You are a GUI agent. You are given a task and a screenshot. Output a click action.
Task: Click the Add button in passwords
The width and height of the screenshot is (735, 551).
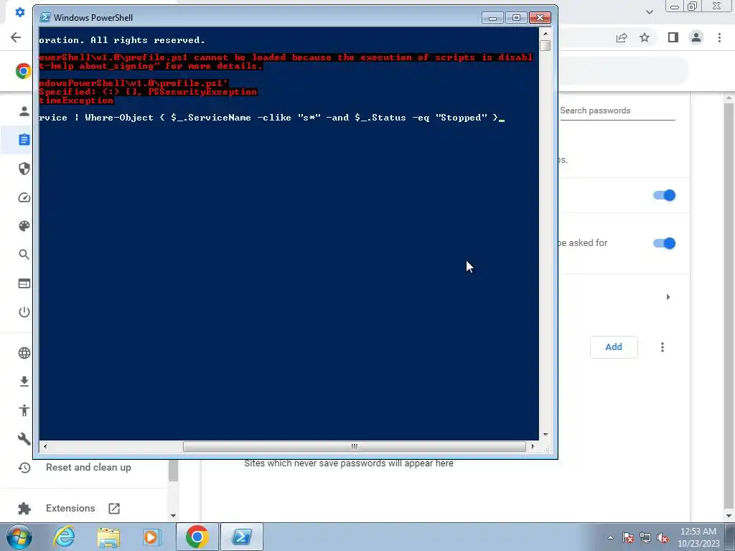[x=614, y=347]
